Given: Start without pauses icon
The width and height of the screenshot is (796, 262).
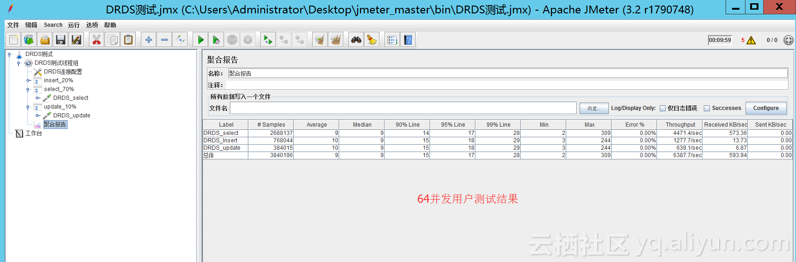Looking at the screenshot, I should click(216, 40).
